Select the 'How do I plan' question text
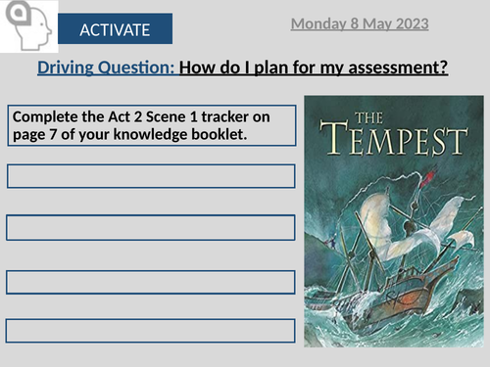 pyautogui.click(x=314, y=68)
